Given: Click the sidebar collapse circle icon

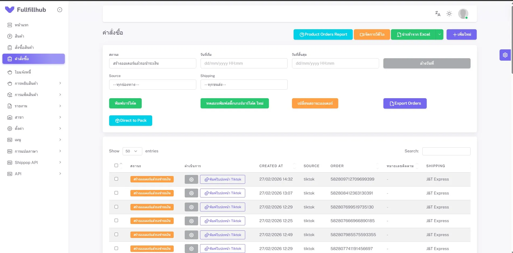Looking at the screenshot, I should point(60,10).
